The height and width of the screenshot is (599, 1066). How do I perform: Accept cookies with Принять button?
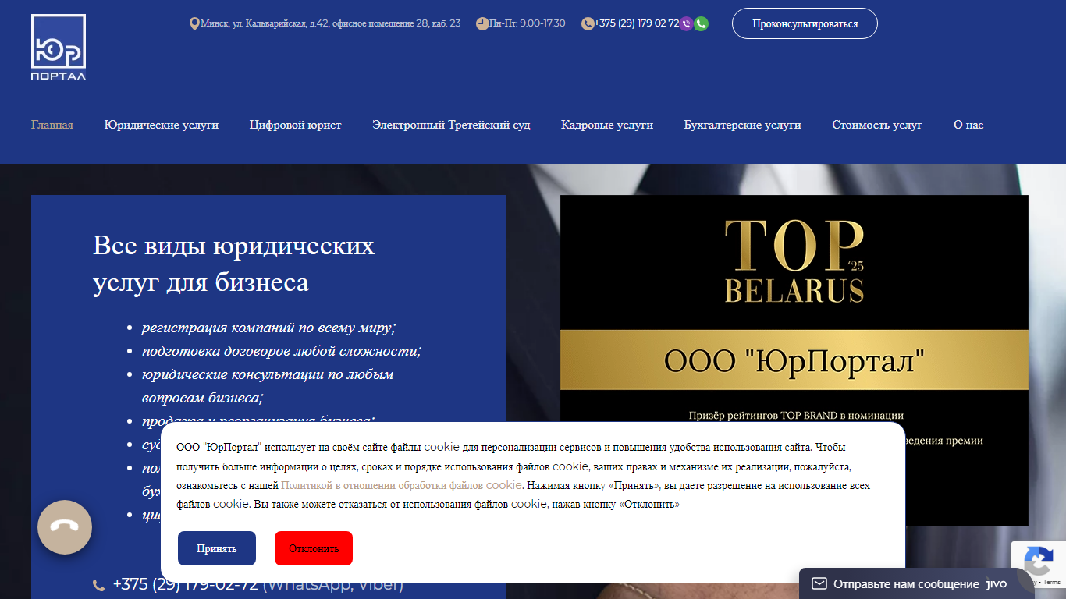coord(217,548)
